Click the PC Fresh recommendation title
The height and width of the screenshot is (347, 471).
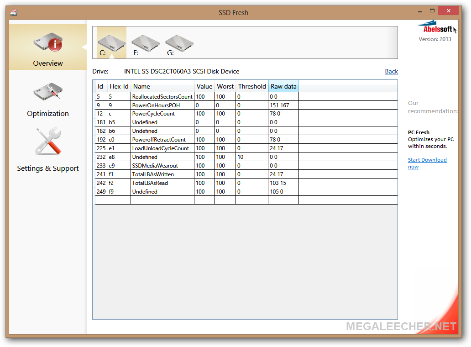pyautogui.click(x=419, y=132)
